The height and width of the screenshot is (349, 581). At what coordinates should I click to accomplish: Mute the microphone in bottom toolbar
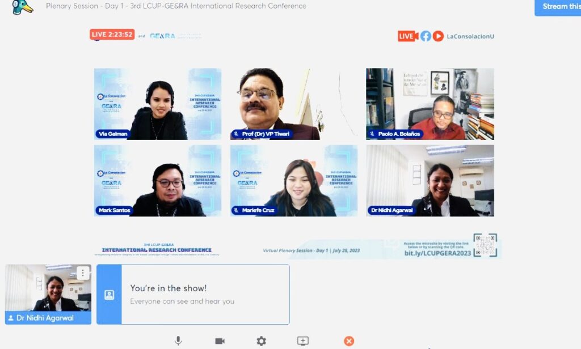[178, 341]
